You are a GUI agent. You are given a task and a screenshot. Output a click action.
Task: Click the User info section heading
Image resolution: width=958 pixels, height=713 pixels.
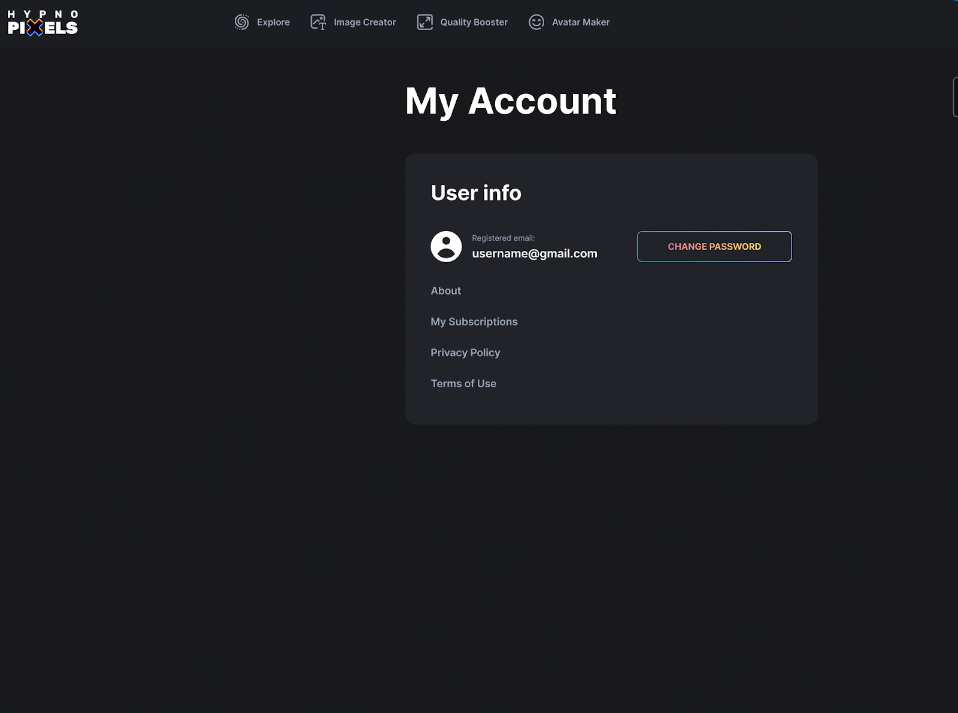tap(475, 193)
